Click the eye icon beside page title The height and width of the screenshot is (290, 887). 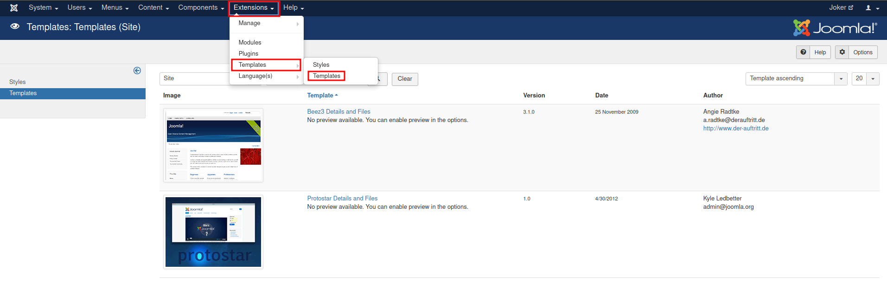tap(15, 26)
